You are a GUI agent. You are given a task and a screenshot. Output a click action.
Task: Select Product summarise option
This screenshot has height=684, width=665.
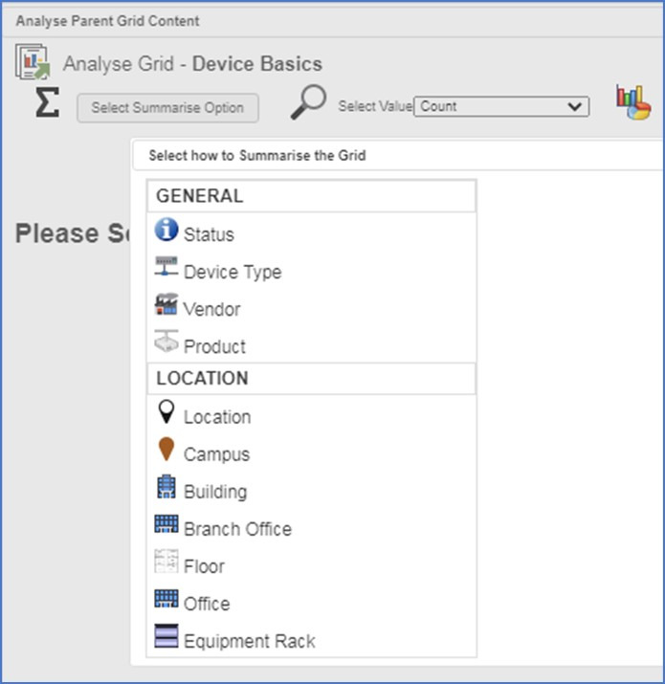[x=214, y=347]
